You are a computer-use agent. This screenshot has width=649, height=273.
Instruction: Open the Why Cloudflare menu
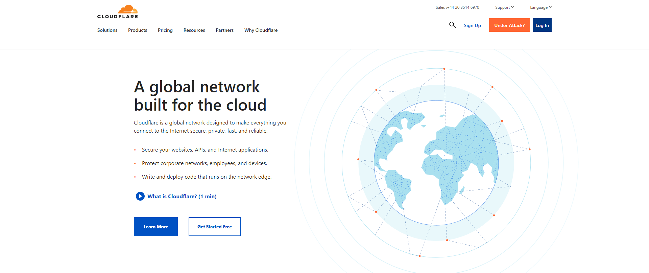(261, 30)
